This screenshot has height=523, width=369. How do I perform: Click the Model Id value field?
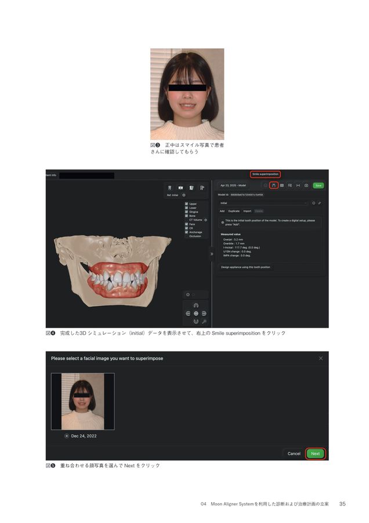tap(247, 195)
